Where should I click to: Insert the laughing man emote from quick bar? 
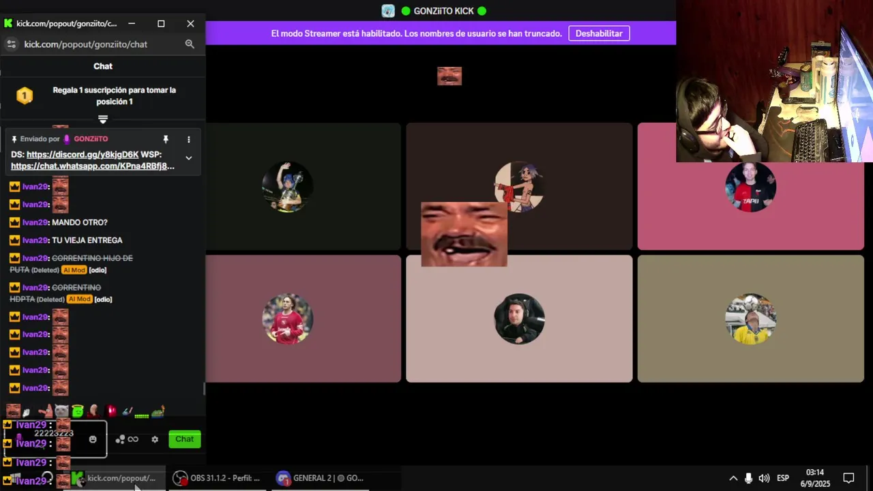(13, 411)
